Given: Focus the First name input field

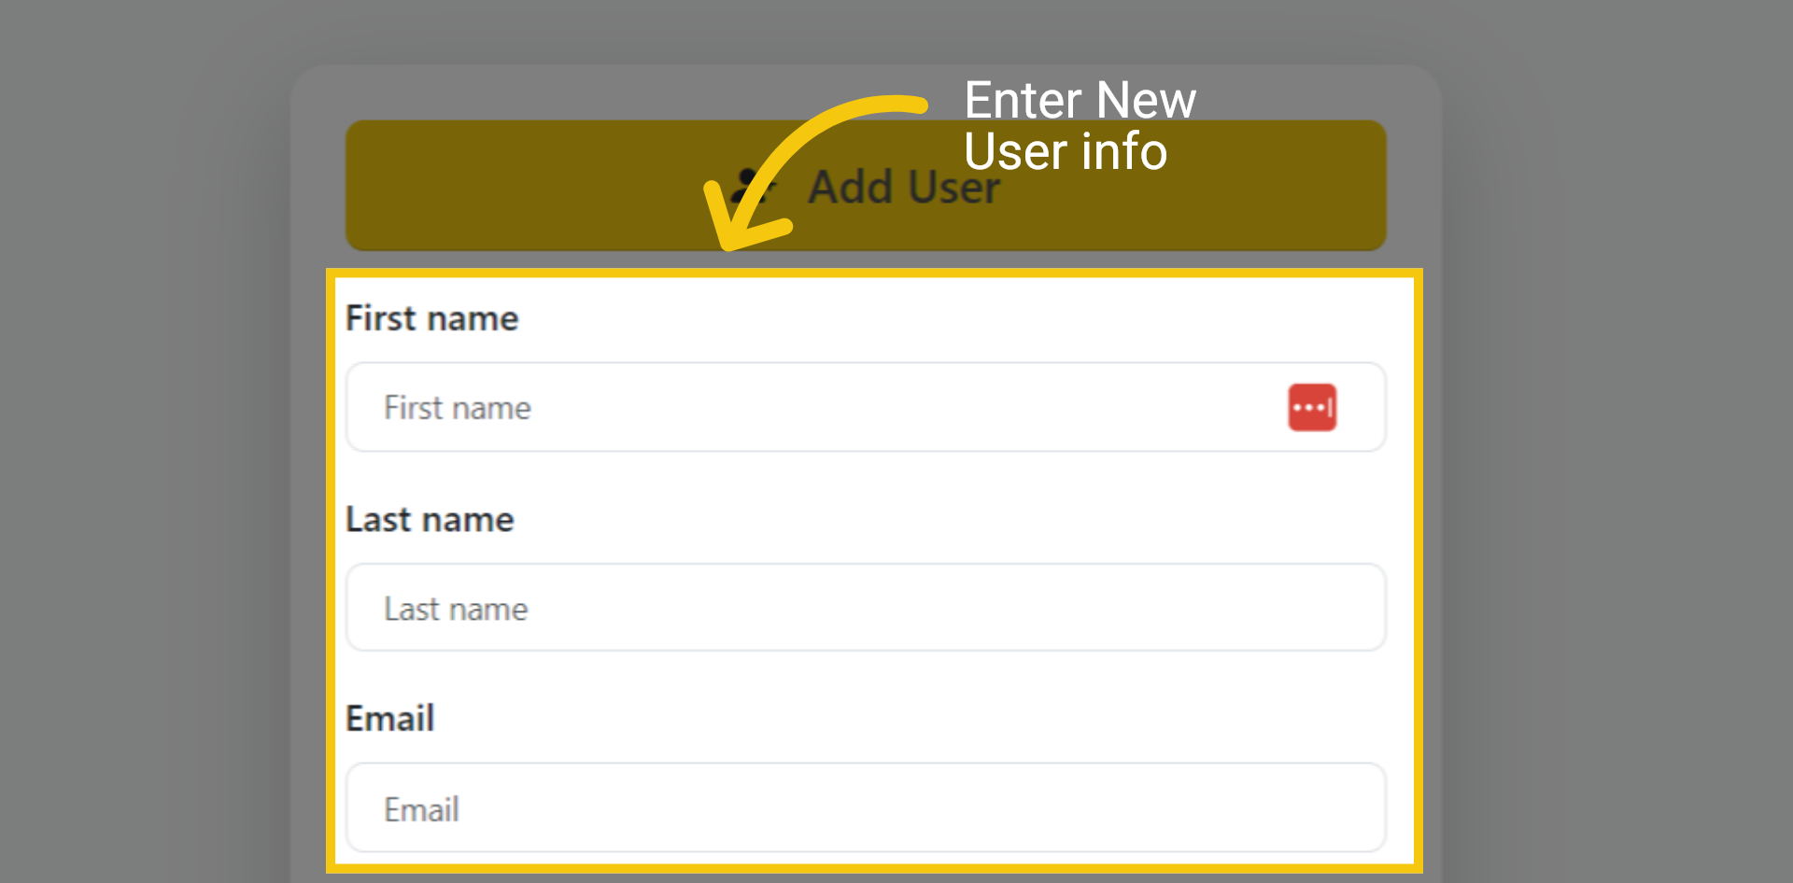Looking at the screenshot, I should pyautogui.click(x=866, y=407).
